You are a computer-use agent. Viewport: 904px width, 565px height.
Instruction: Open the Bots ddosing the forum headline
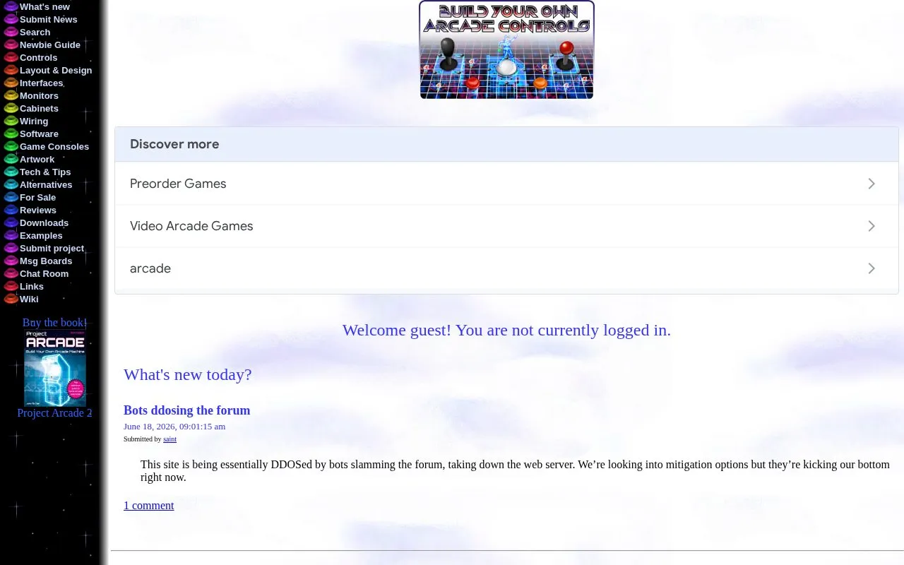coord(186,410)
